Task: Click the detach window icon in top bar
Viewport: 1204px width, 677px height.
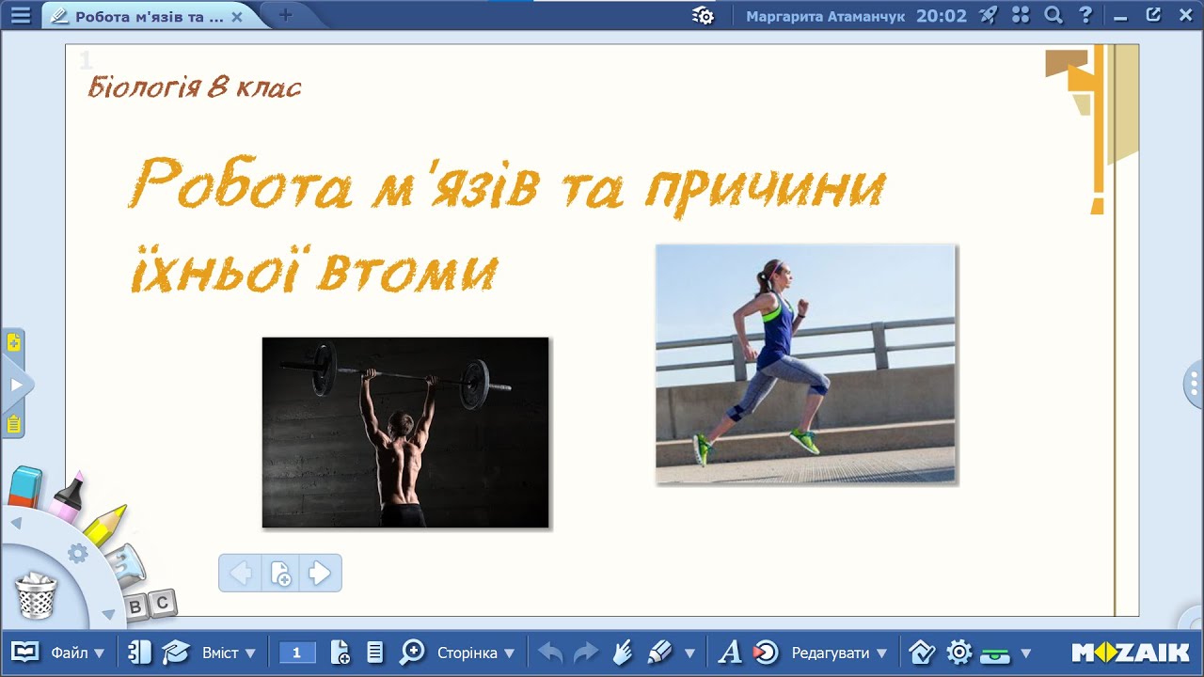Action: 1153,15
